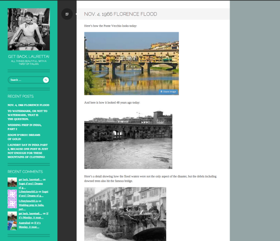This screenshot has width=280, height=241.
Task: Open the color Ponte Vecchio photo
Action: point(132,64)
